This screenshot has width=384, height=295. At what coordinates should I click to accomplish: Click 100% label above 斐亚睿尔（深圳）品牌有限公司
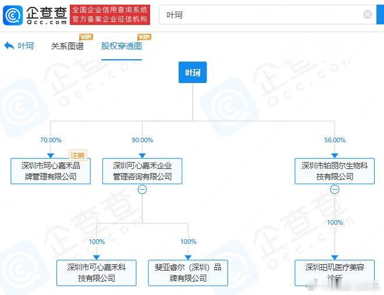[188, 242]
